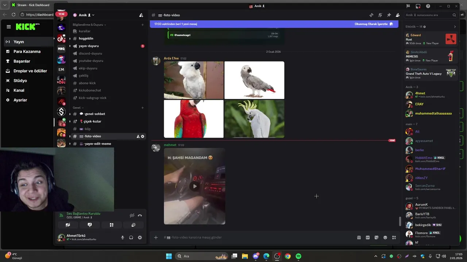Open the soundboard button in voice panel
Viewport: 467px width, 262px height.
click(134, 225)
